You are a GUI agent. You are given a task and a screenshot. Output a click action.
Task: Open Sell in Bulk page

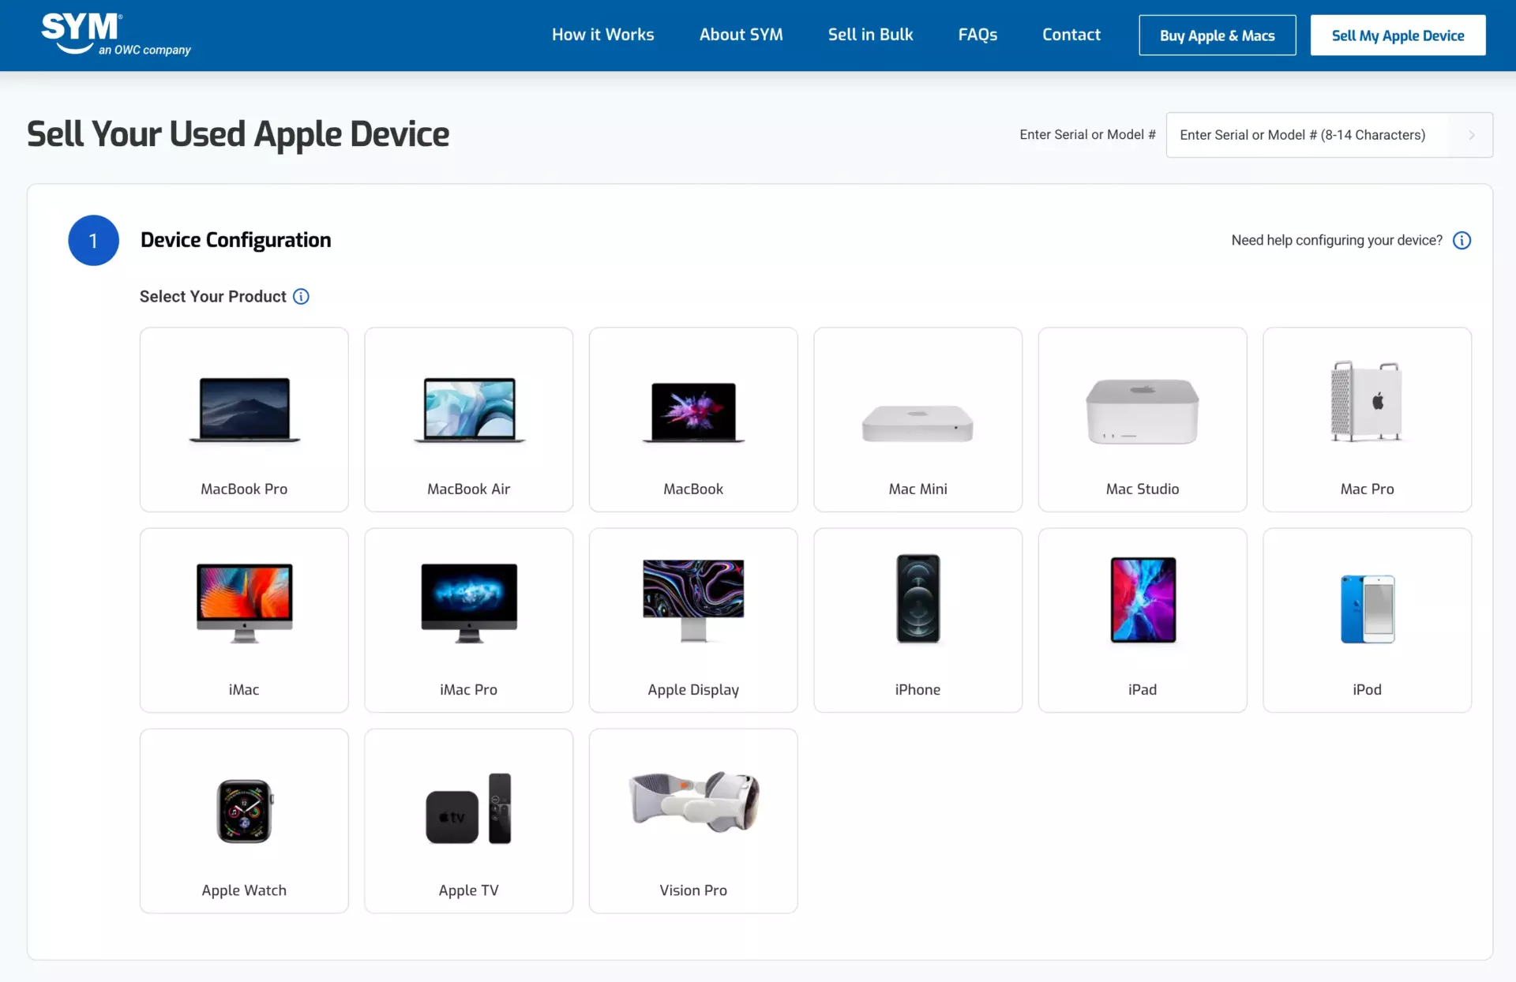(x=870, y=35)
